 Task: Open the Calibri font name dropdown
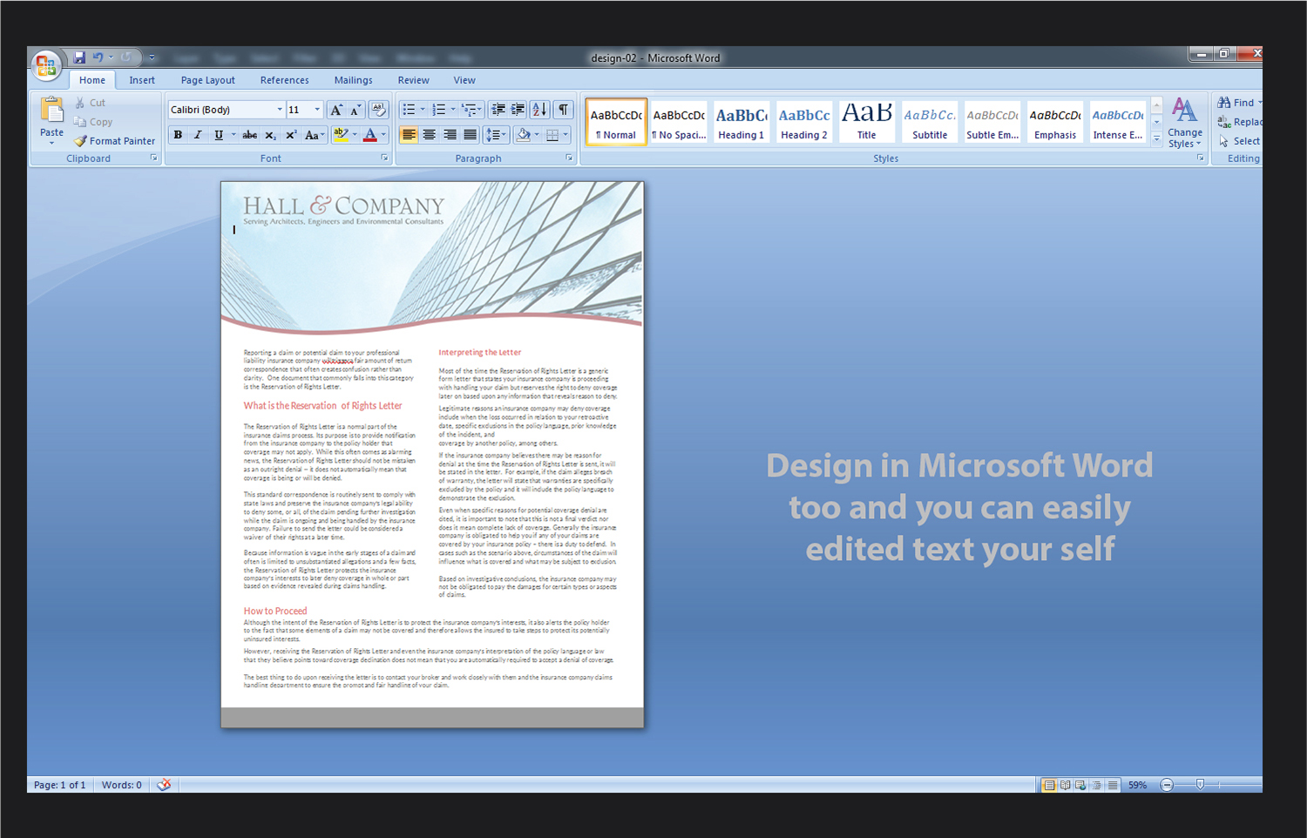[x=280, y=110]
